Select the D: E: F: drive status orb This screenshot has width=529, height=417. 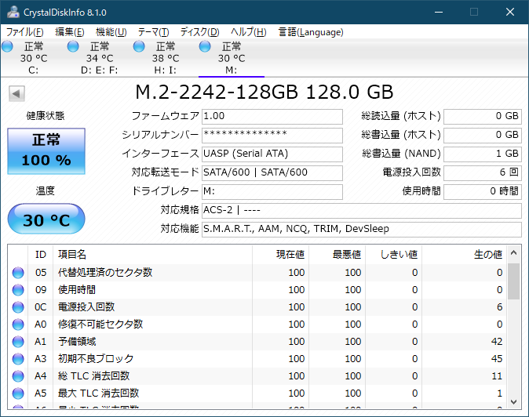coord(73,46)
